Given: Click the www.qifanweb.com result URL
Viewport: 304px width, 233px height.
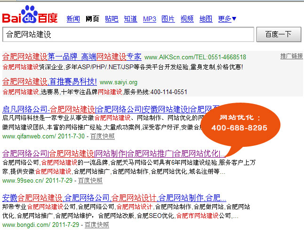Looking at the screenshot, I should click(x=29, y=136).
